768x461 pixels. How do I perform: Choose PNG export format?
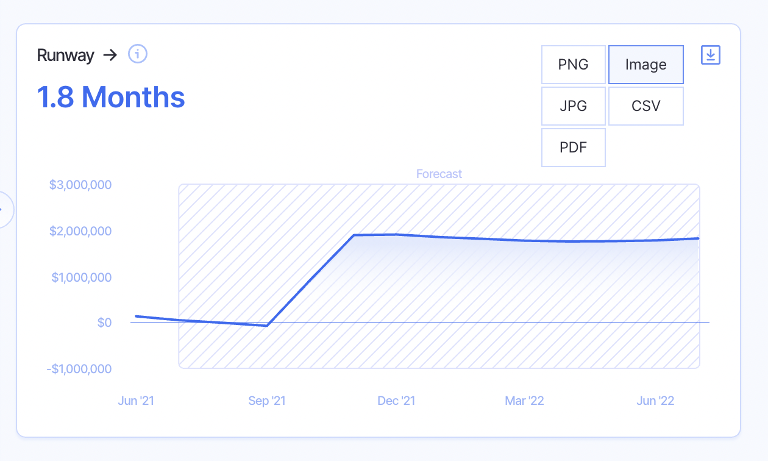pyautogui.click(x=574, y=65)
